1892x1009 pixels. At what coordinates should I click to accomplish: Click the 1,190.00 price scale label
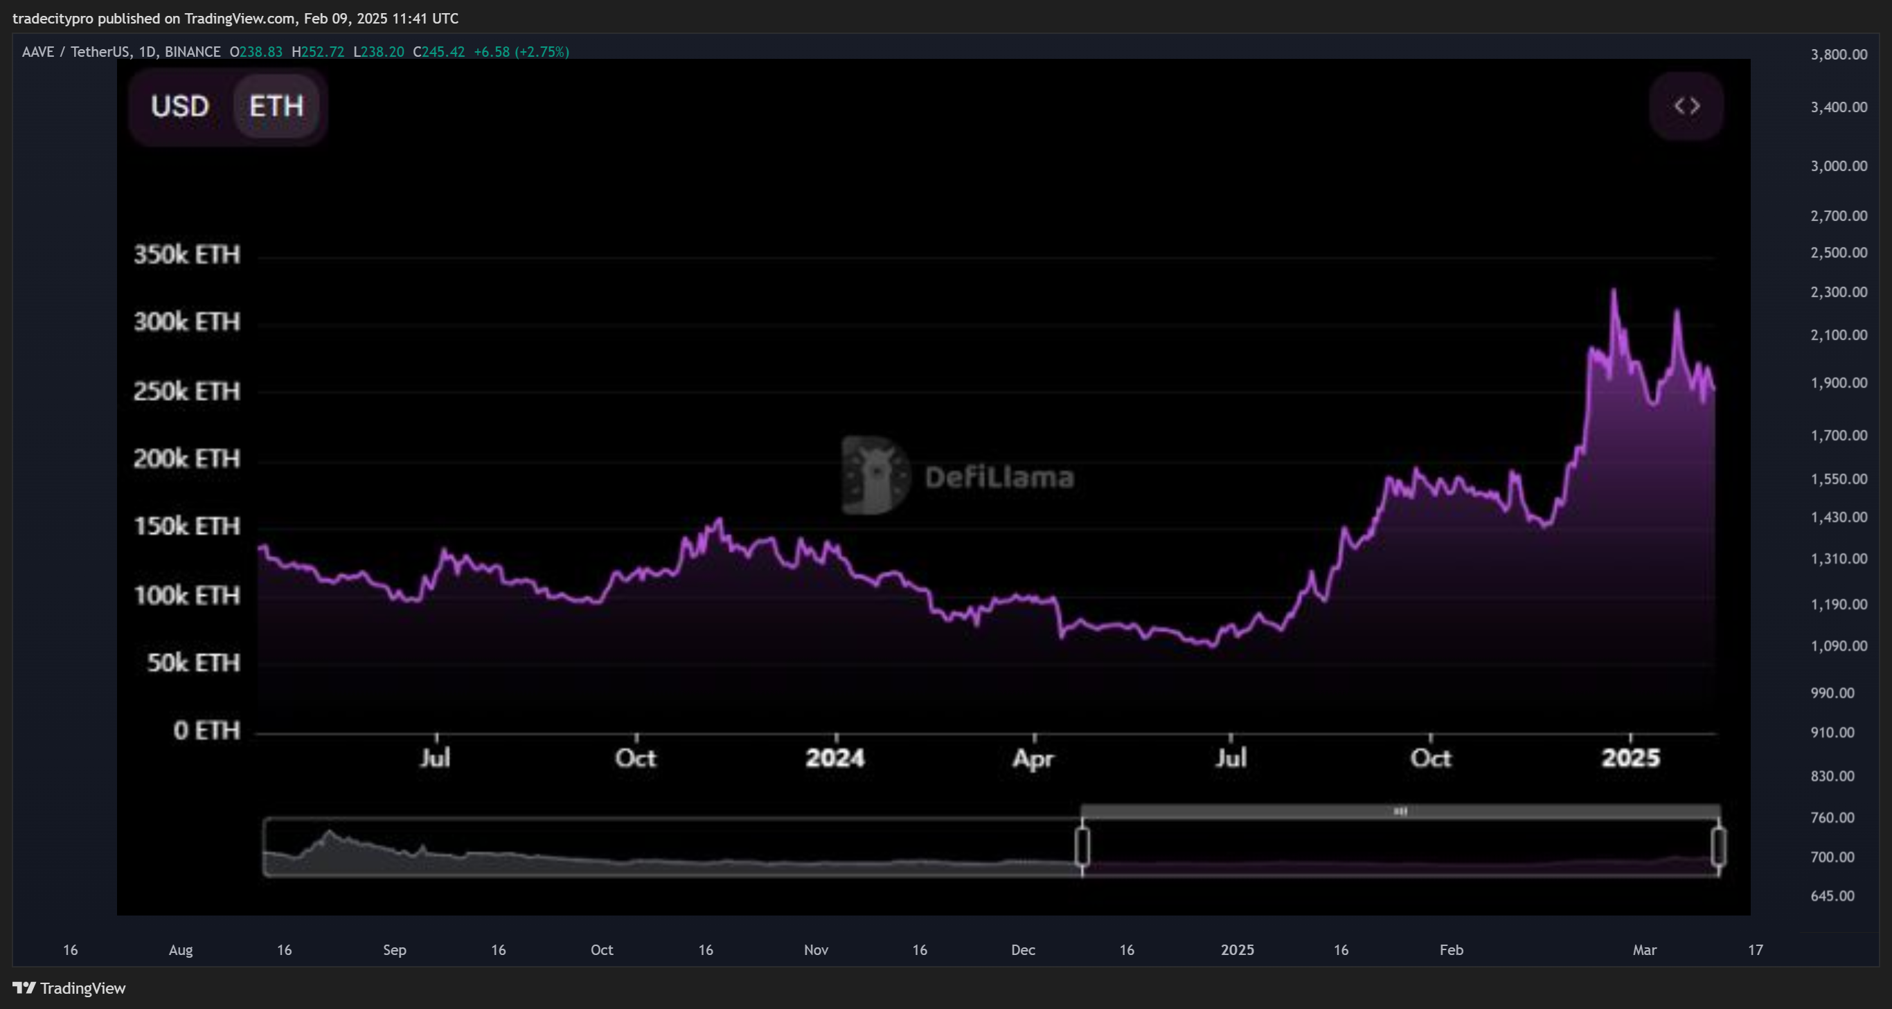(x=1839, y=605)
